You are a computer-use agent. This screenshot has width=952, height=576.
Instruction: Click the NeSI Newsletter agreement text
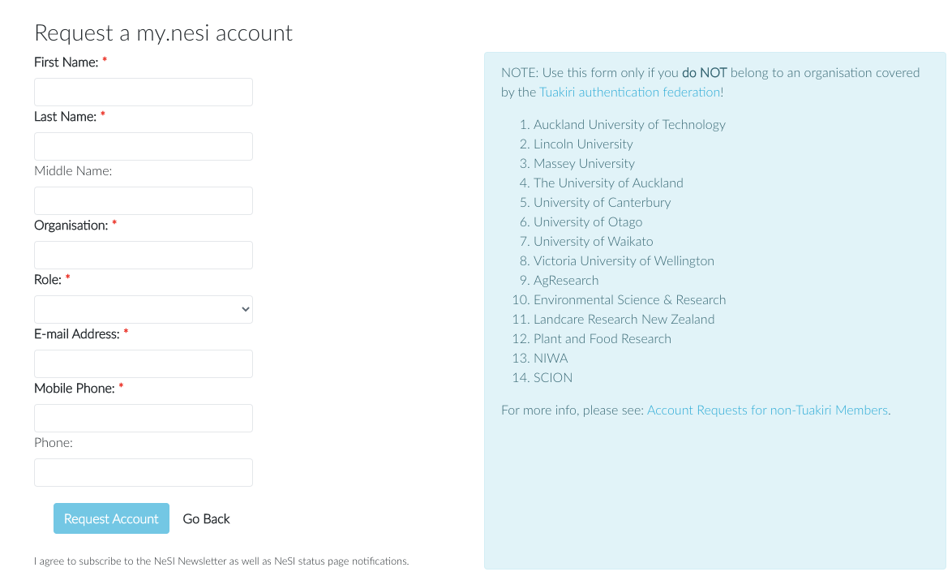point(221,561)
